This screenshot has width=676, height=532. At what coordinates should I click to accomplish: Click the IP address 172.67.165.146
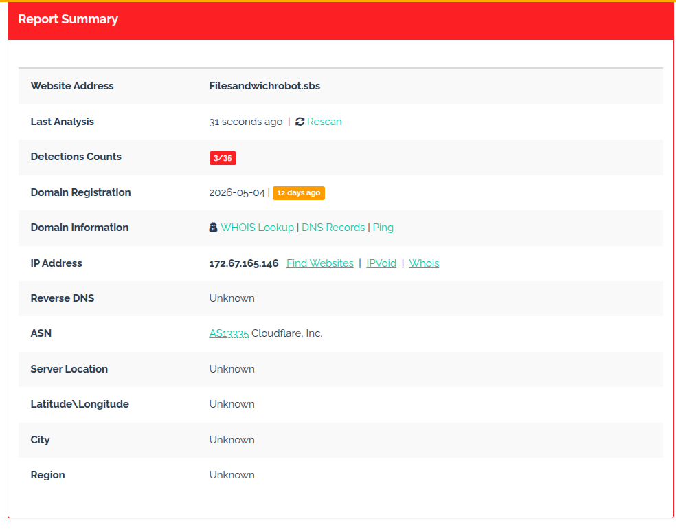(x=244, y=263)
